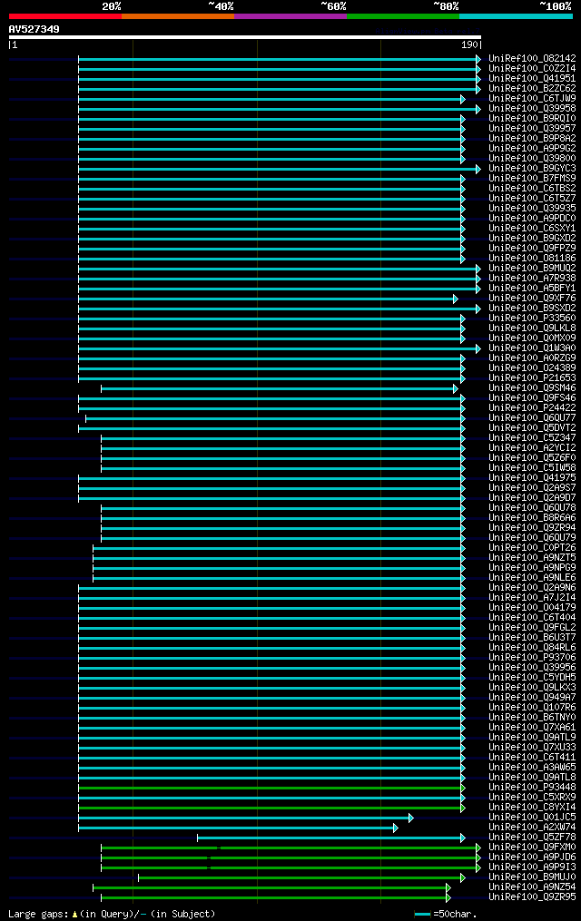This screenshot has width=581, height=921.
Task: Select label UniRef100_C6SXY1
Action: coord(532,228)
